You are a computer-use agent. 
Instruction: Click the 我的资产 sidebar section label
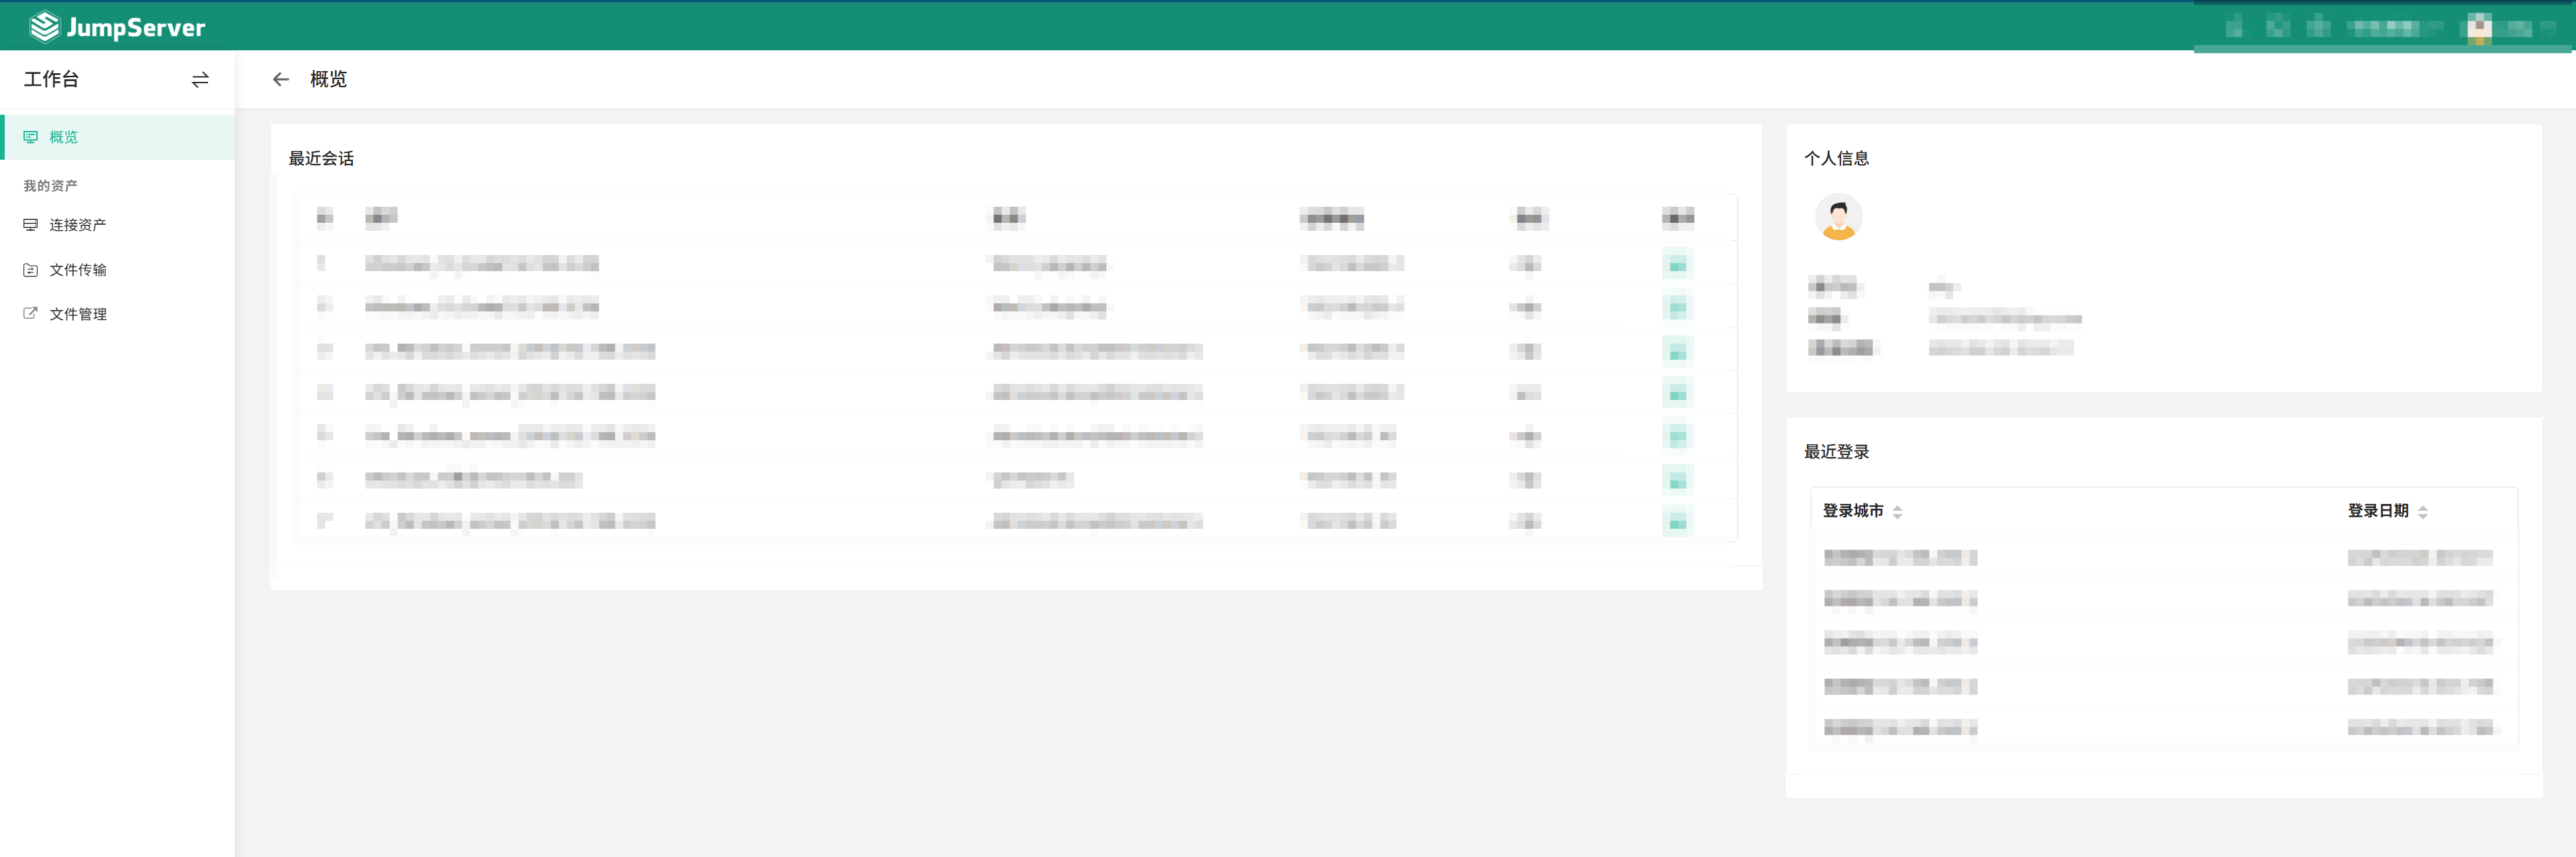click(50, 186)
